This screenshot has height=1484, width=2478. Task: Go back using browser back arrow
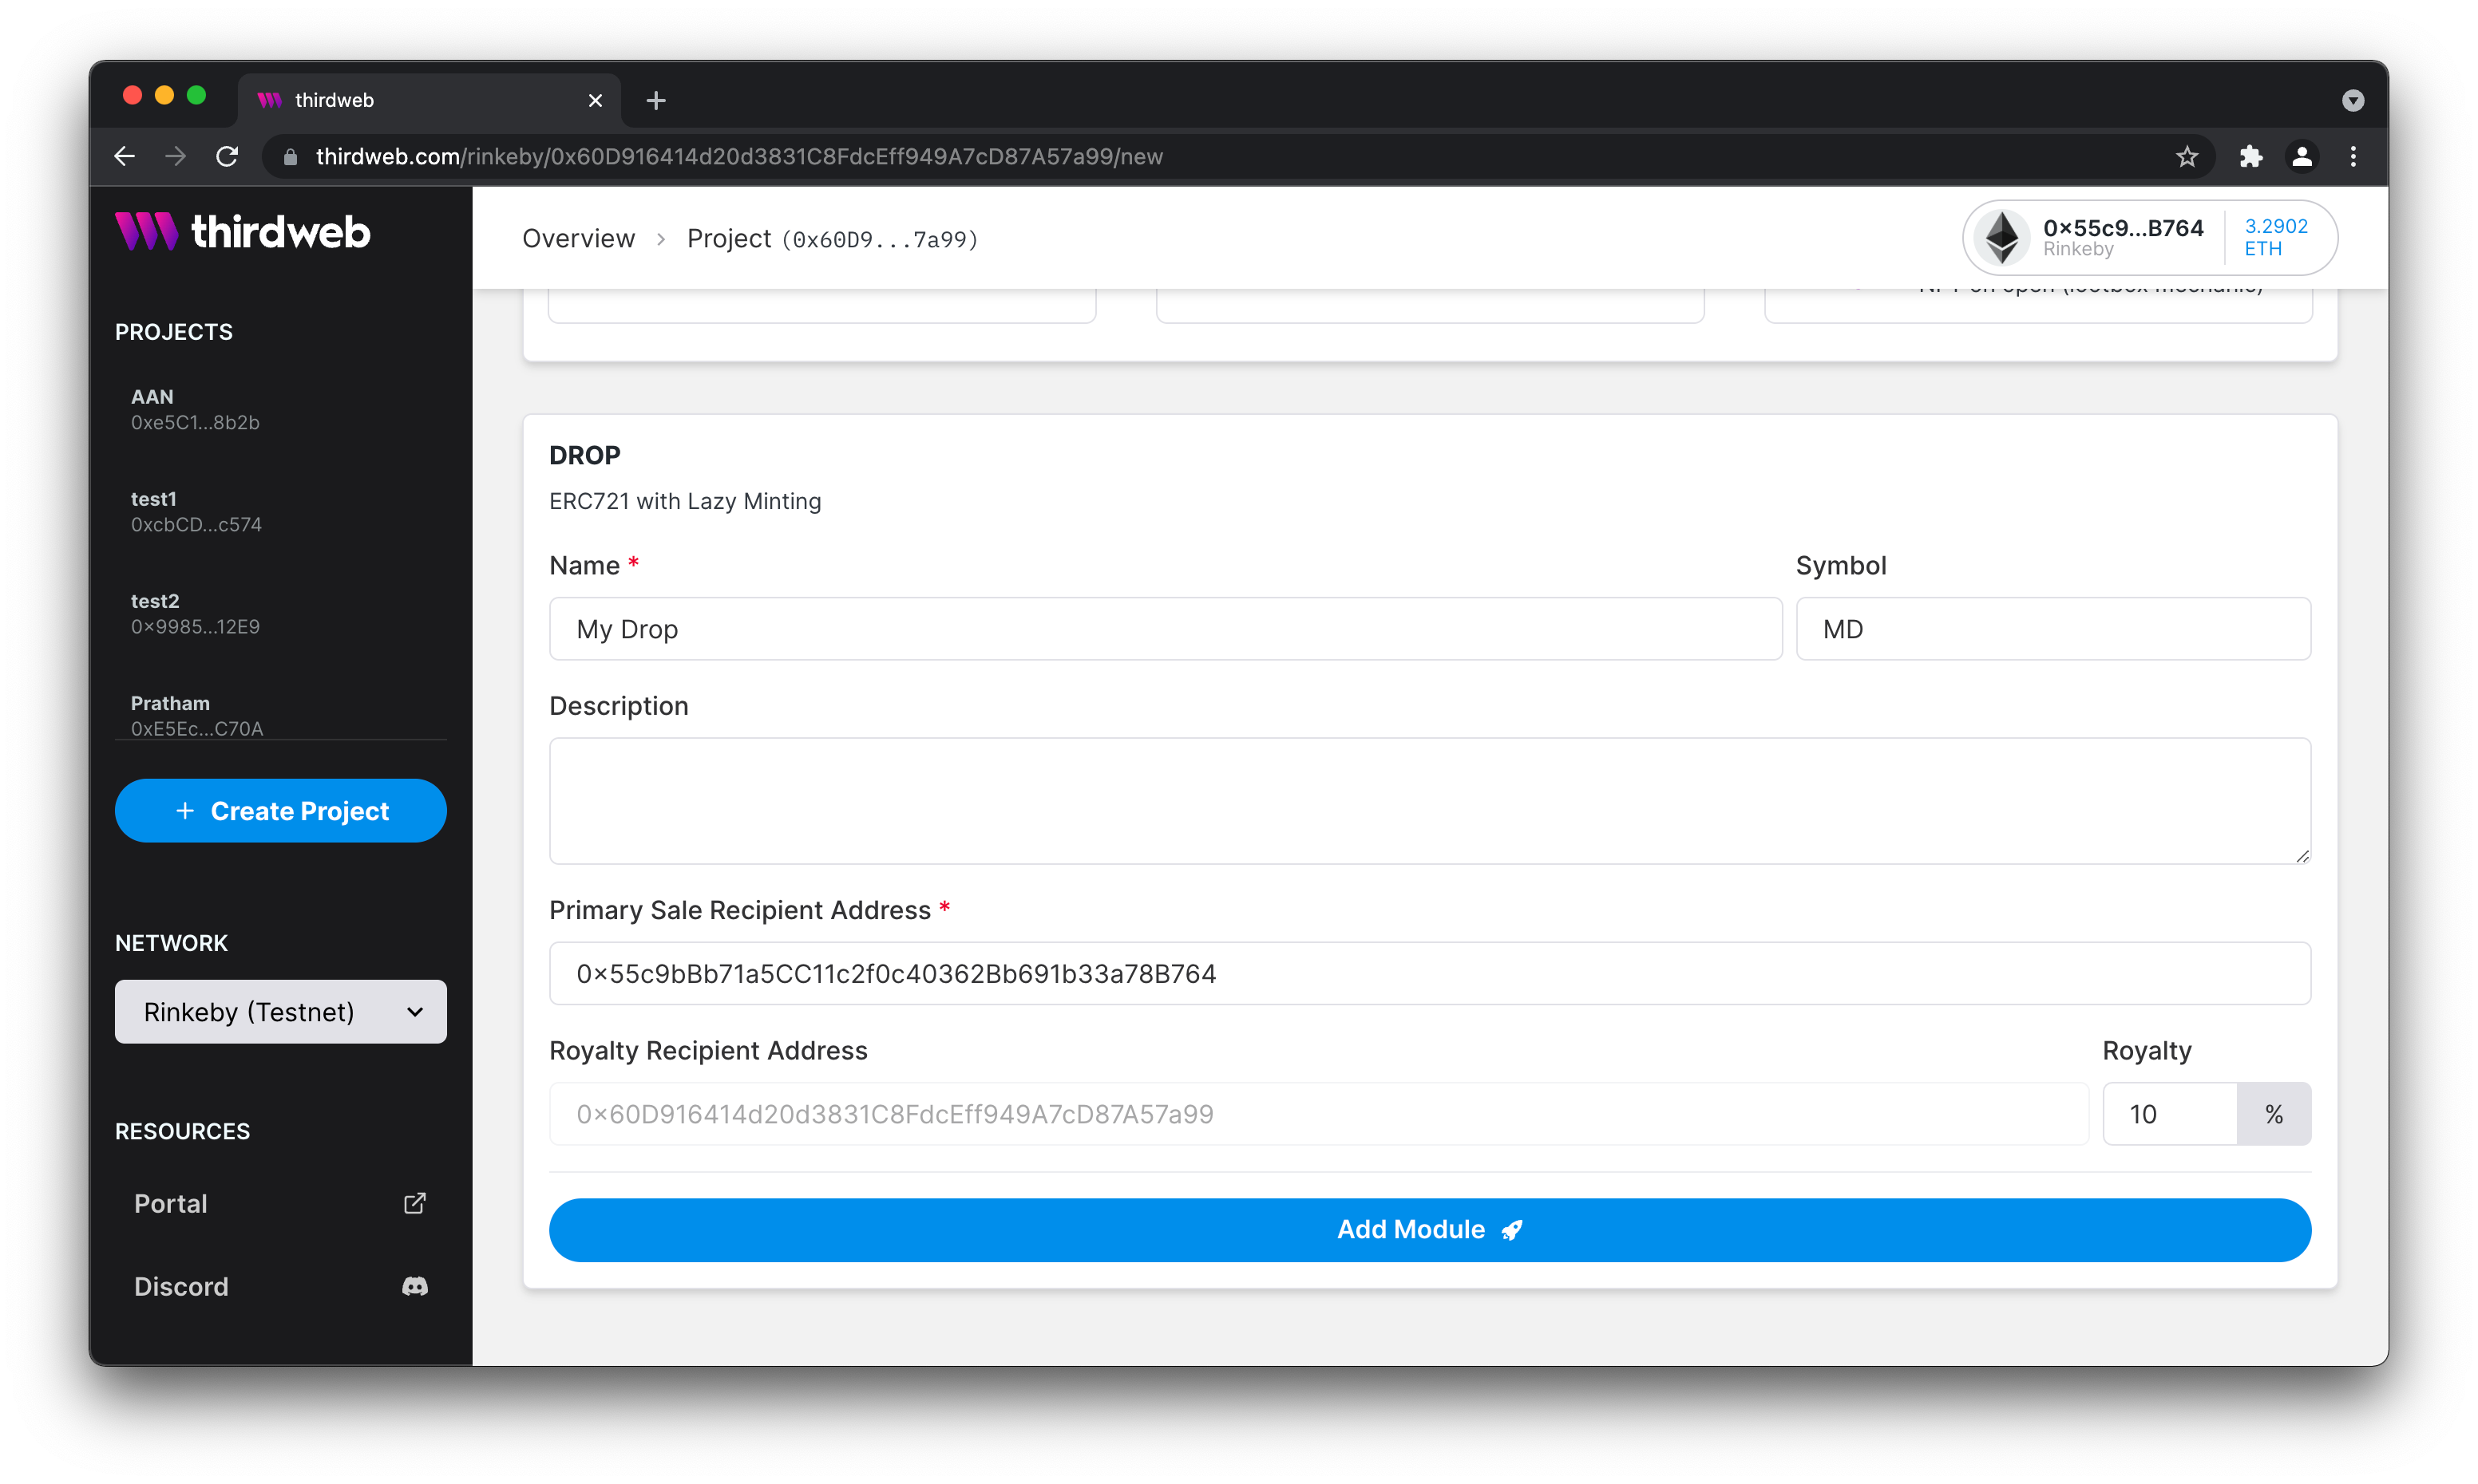click(124, 156)
